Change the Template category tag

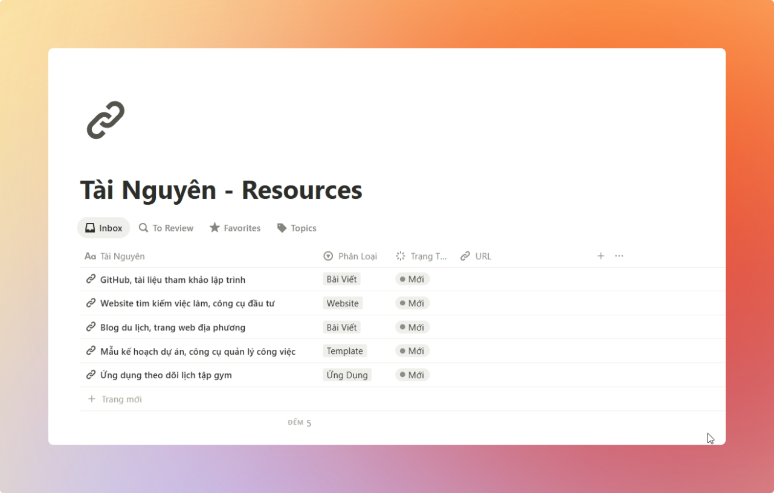coord(344,351)
